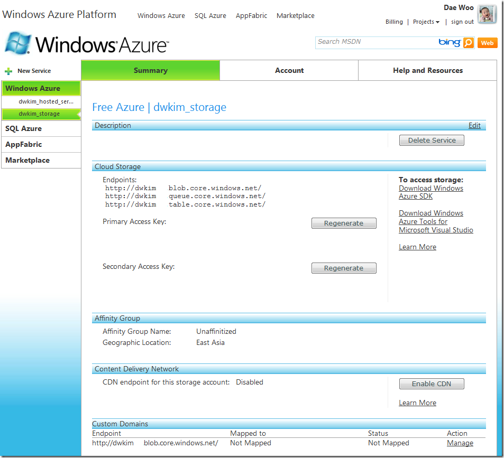Click the Not Mapped value under Status
Viewport: 504px width, 458px height.
point(388,443)
